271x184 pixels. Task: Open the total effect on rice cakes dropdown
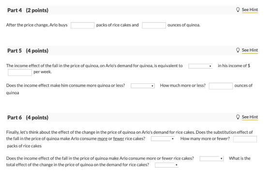click(166, 165)
